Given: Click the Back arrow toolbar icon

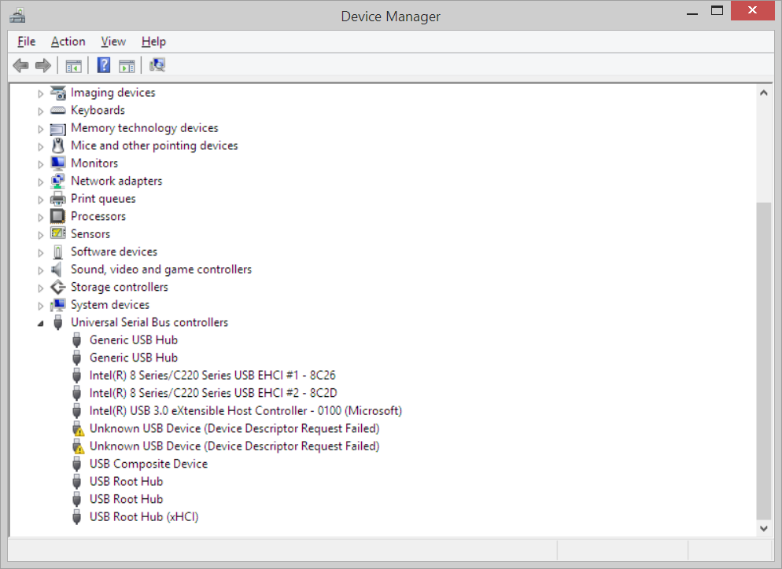Looking at the screenshot, I should tap(21, 65).
